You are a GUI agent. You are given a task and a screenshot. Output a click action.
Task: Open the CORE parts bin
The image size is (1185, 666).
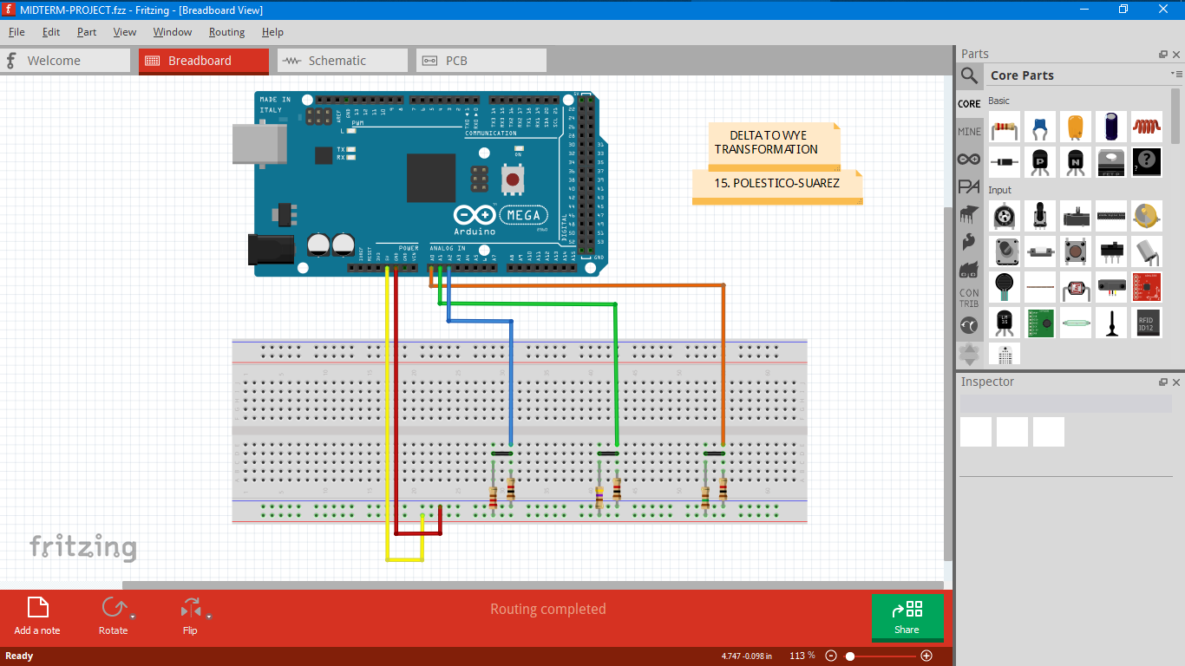pyautogui.click(x=969, y=103)
